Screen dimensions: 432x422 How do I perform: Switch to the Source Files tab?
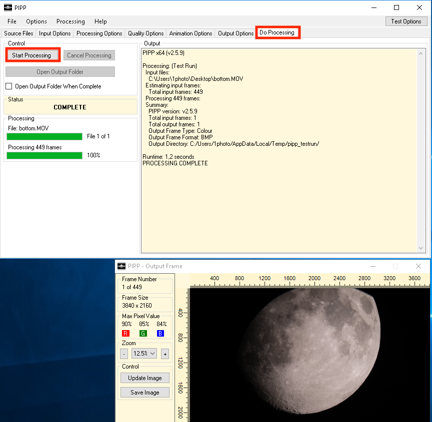coord(18,33)
